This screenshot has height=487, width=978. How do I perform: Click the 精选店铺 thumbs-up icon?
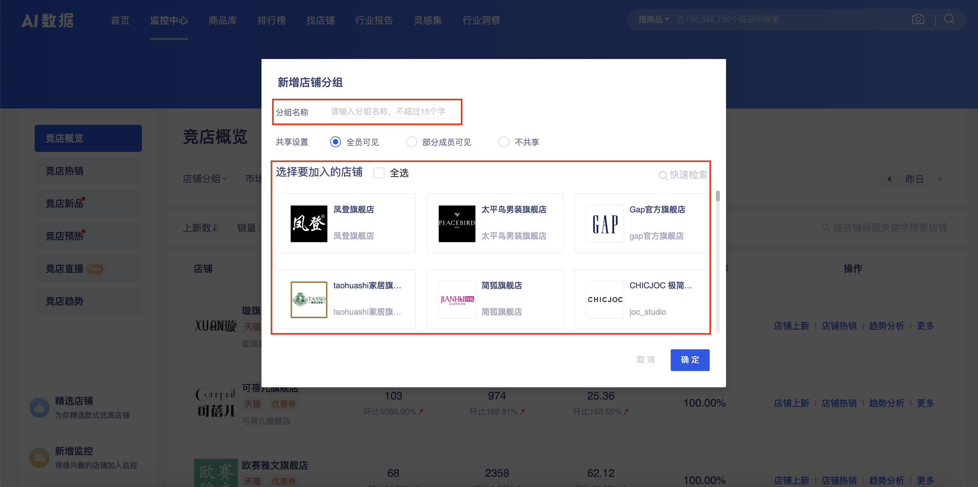pos(39,408)
